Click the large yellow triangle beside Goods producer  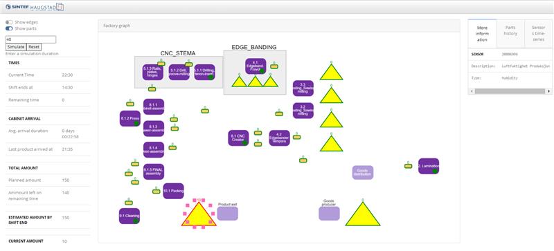(362, 216)
